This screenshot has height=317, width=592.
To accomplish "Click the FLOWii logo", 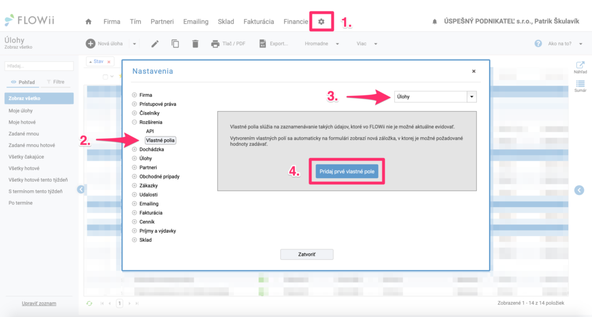I will (x=29, y=20).
